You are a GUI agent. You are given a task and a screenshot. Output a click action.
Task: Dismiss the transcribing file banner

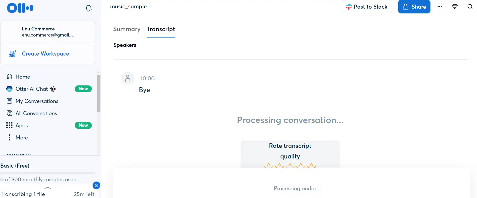(96, 185)
